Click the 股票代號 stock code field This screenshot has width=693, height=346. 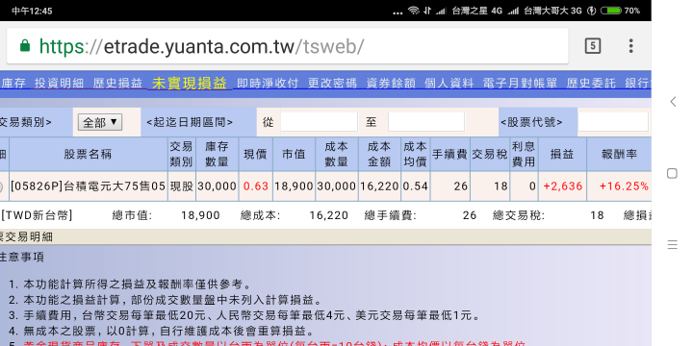click(x=613, y=122)
